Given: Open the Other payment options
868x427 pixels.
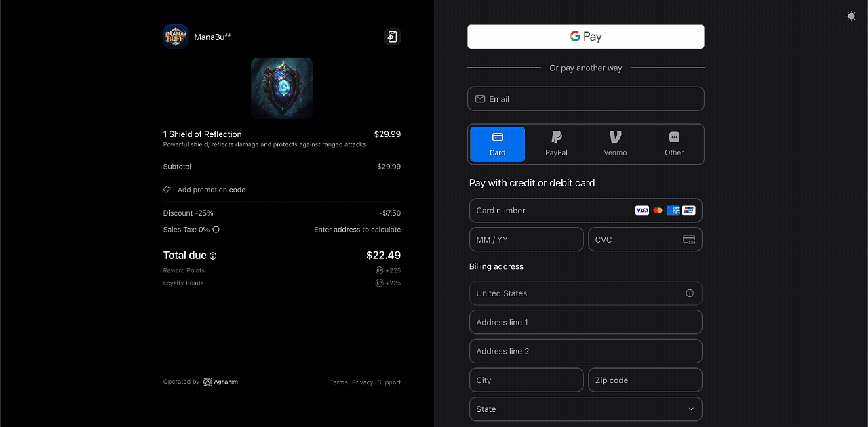Looking at the screenshot, I should tap(674, 144).
